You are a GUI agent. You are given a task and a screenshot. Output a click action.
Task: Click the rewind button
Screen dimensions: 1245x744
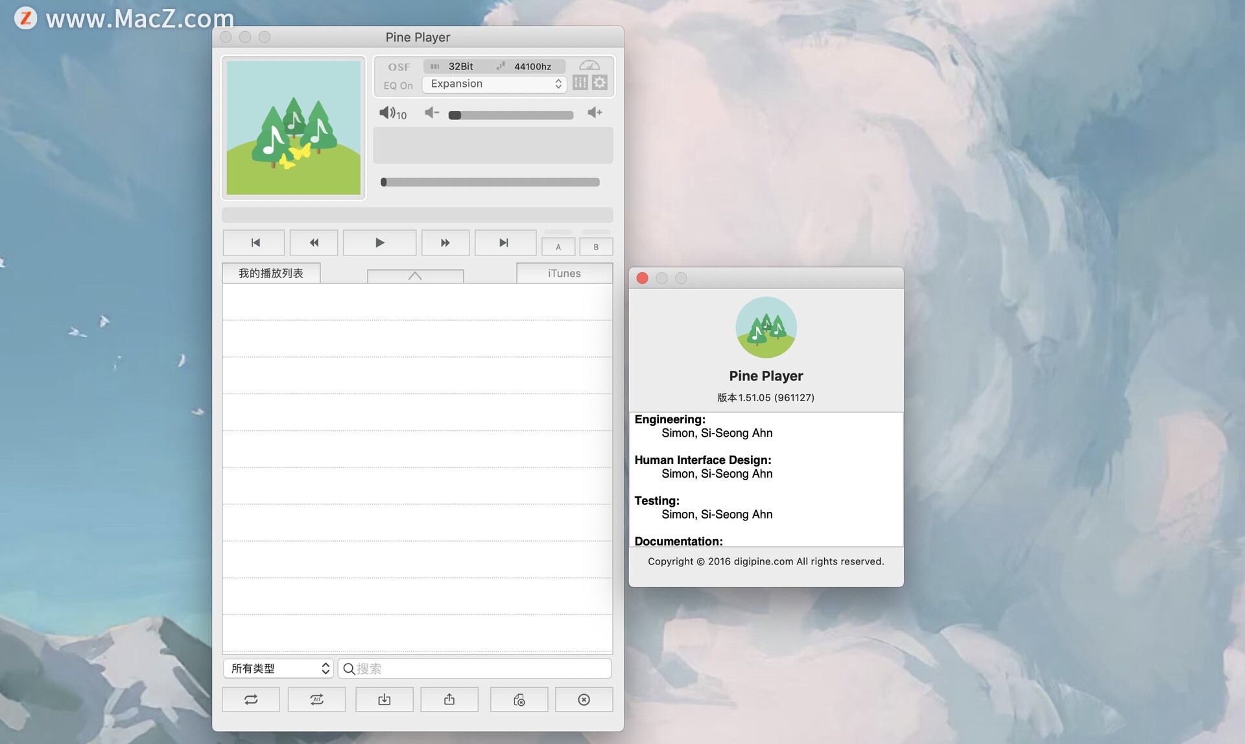pos(314,242)
